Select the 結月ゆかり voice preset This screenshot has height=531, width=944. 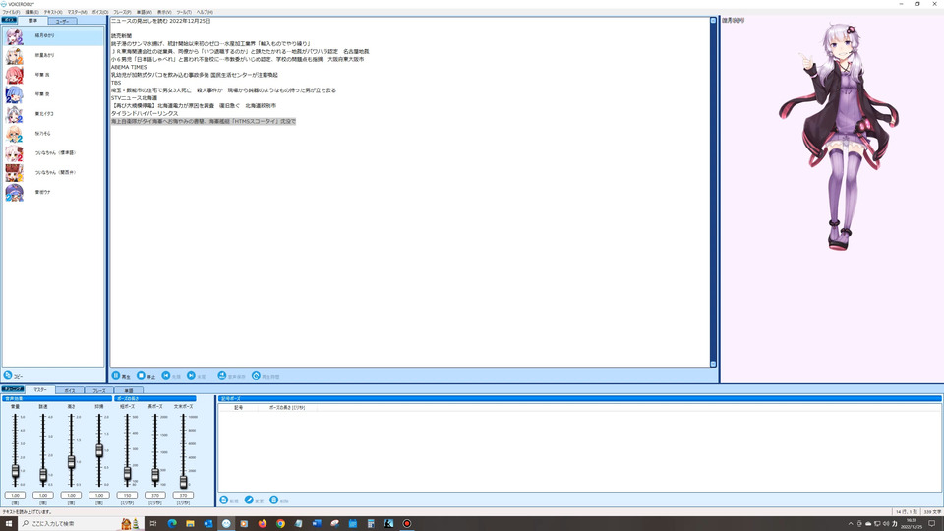click(x=53, y=36)
